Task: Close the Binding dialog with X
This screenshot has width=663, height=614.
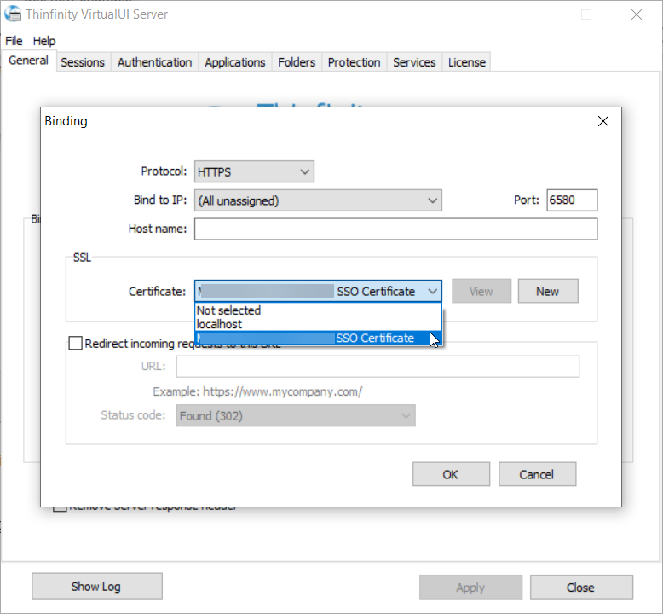Action: tap(603, 121)
